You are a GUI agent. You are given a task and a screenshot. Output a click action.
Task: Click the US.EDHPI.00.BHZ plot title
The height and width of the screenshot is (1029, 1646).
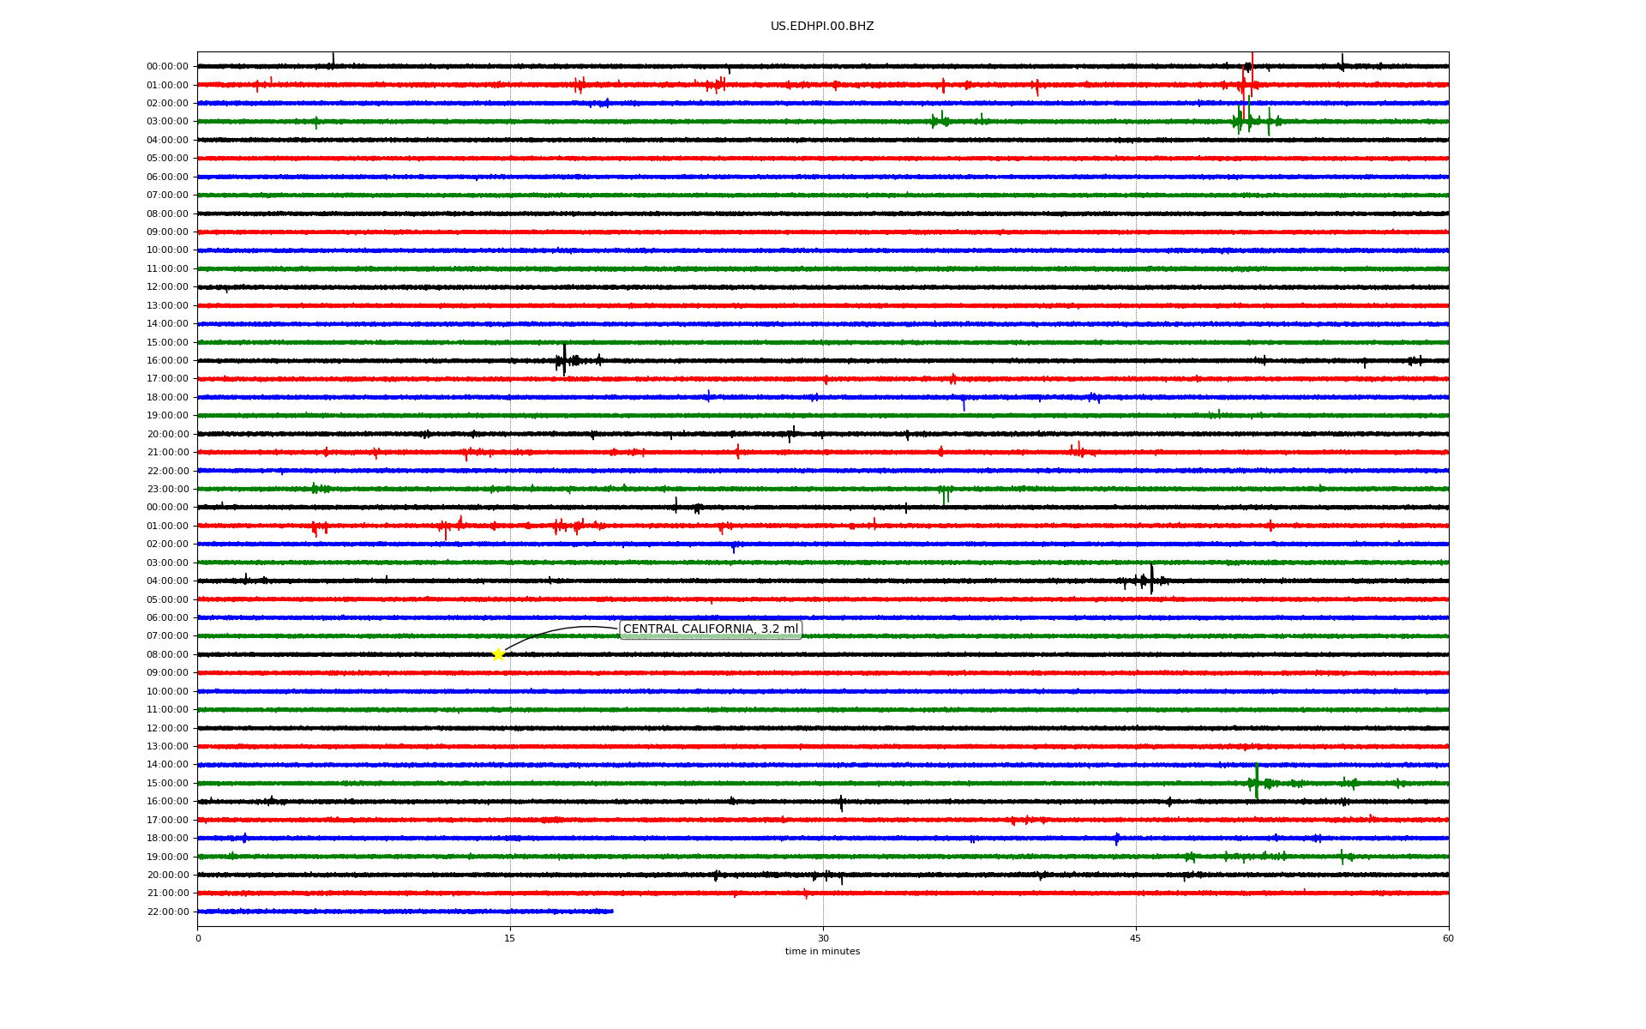click(822, 27)
